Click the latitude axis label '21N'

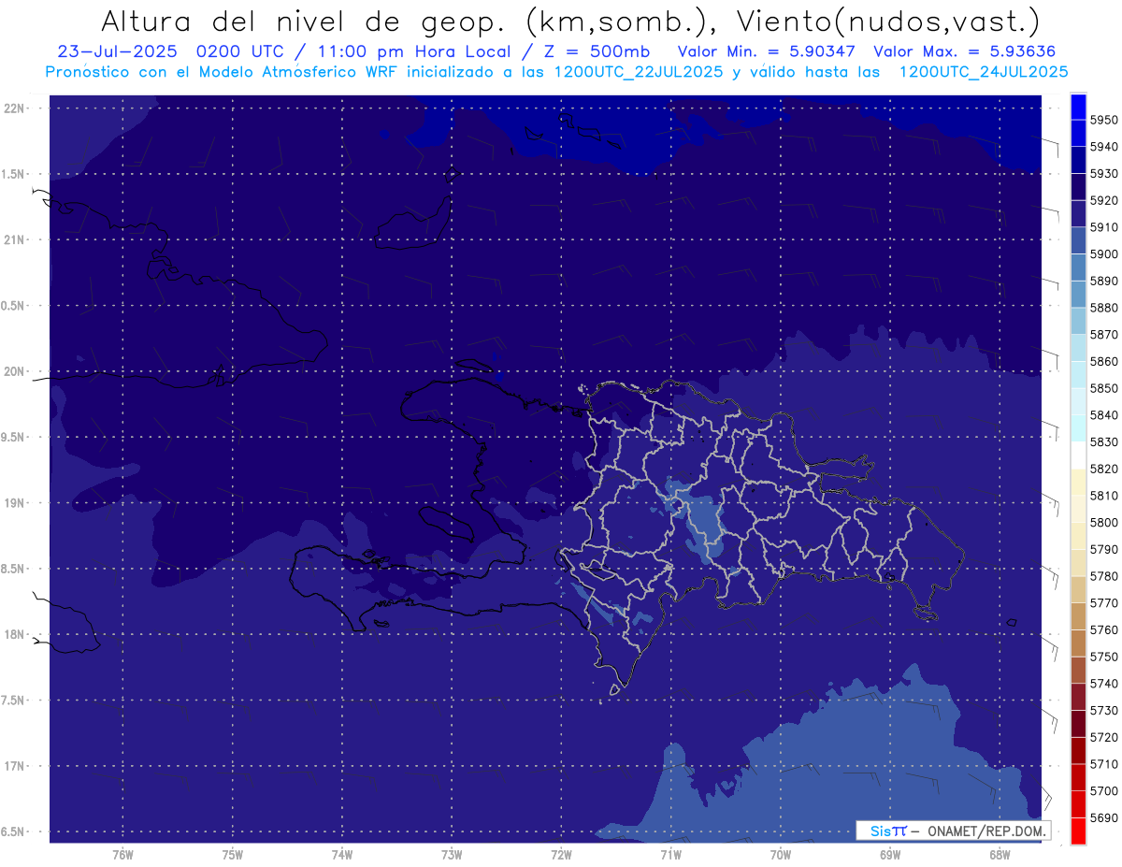(x=15, y=239)
